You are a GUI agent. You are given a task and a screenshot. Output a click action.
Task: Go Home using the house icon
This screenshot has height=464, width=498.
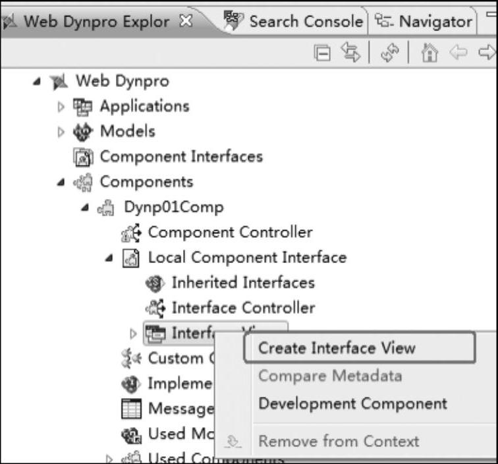click(x=429, y=53)
